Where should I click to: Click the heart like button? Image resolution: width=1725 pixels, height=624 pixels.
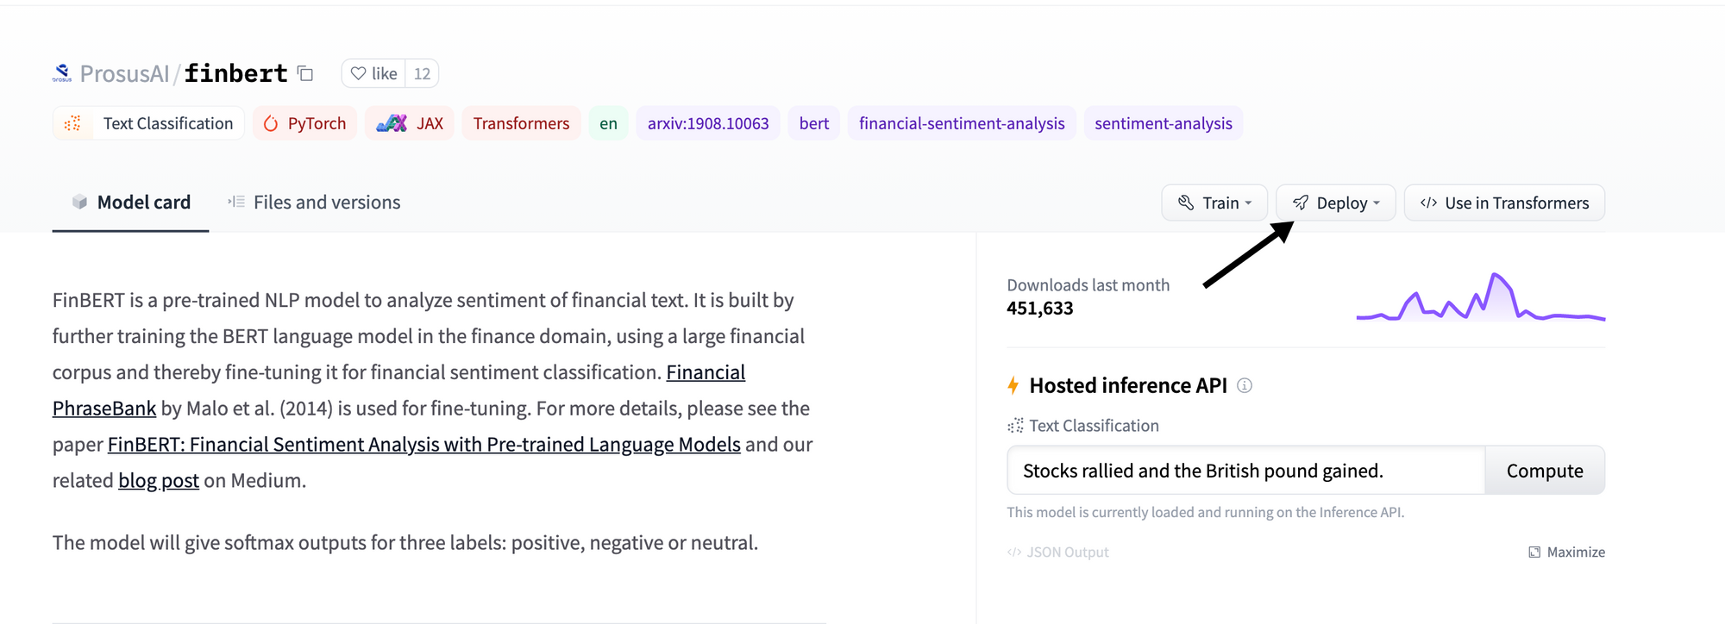tap(374, 73)
